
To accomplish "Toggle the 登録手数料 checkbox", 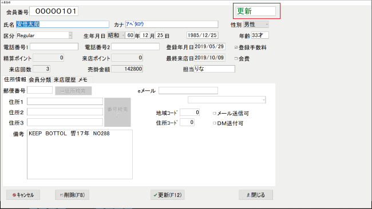I will pos(236,47).
